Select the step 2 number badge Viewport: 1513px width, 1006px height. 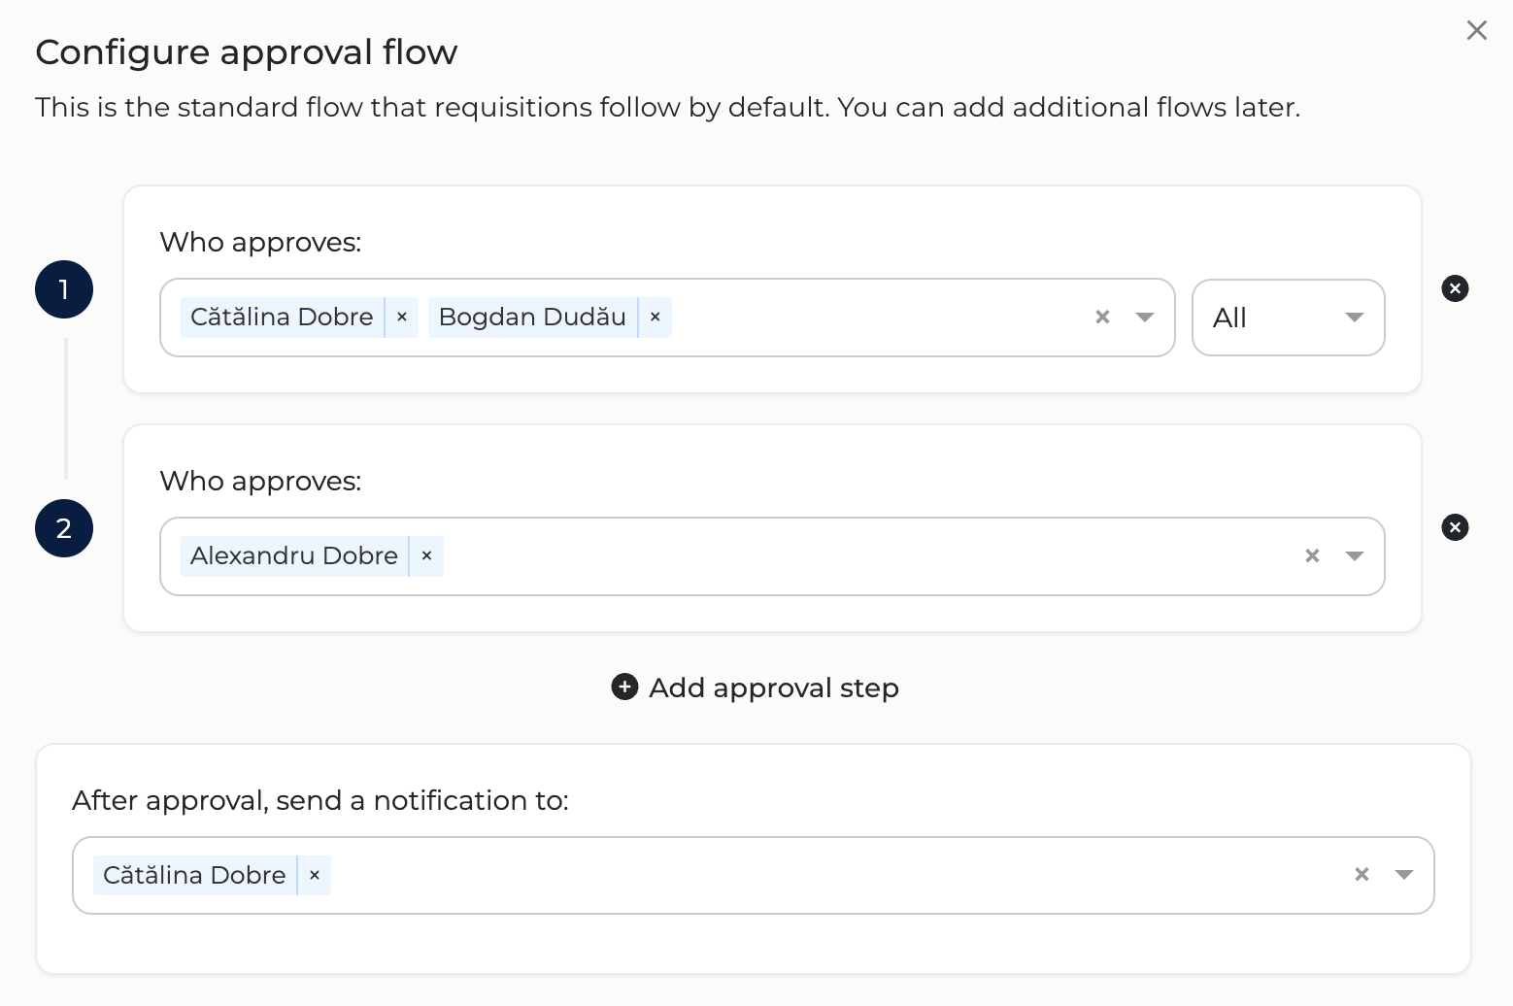[x=64, y=528]
